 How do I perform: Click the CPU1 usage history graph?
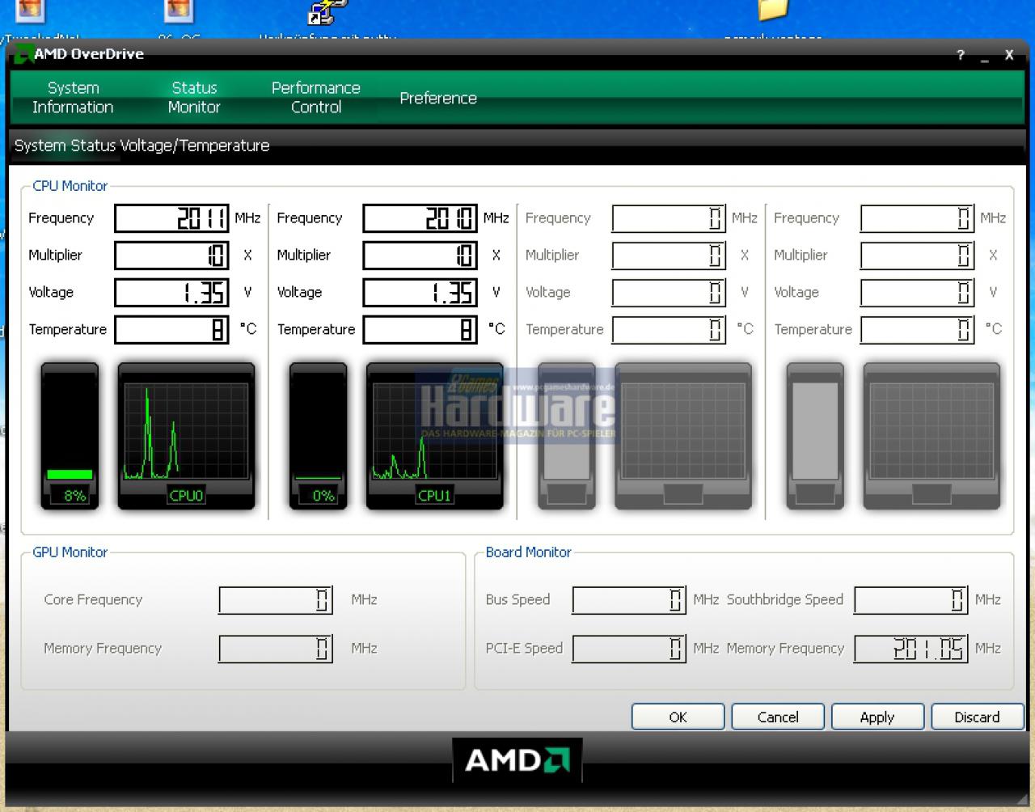click(x=434, y=436)
